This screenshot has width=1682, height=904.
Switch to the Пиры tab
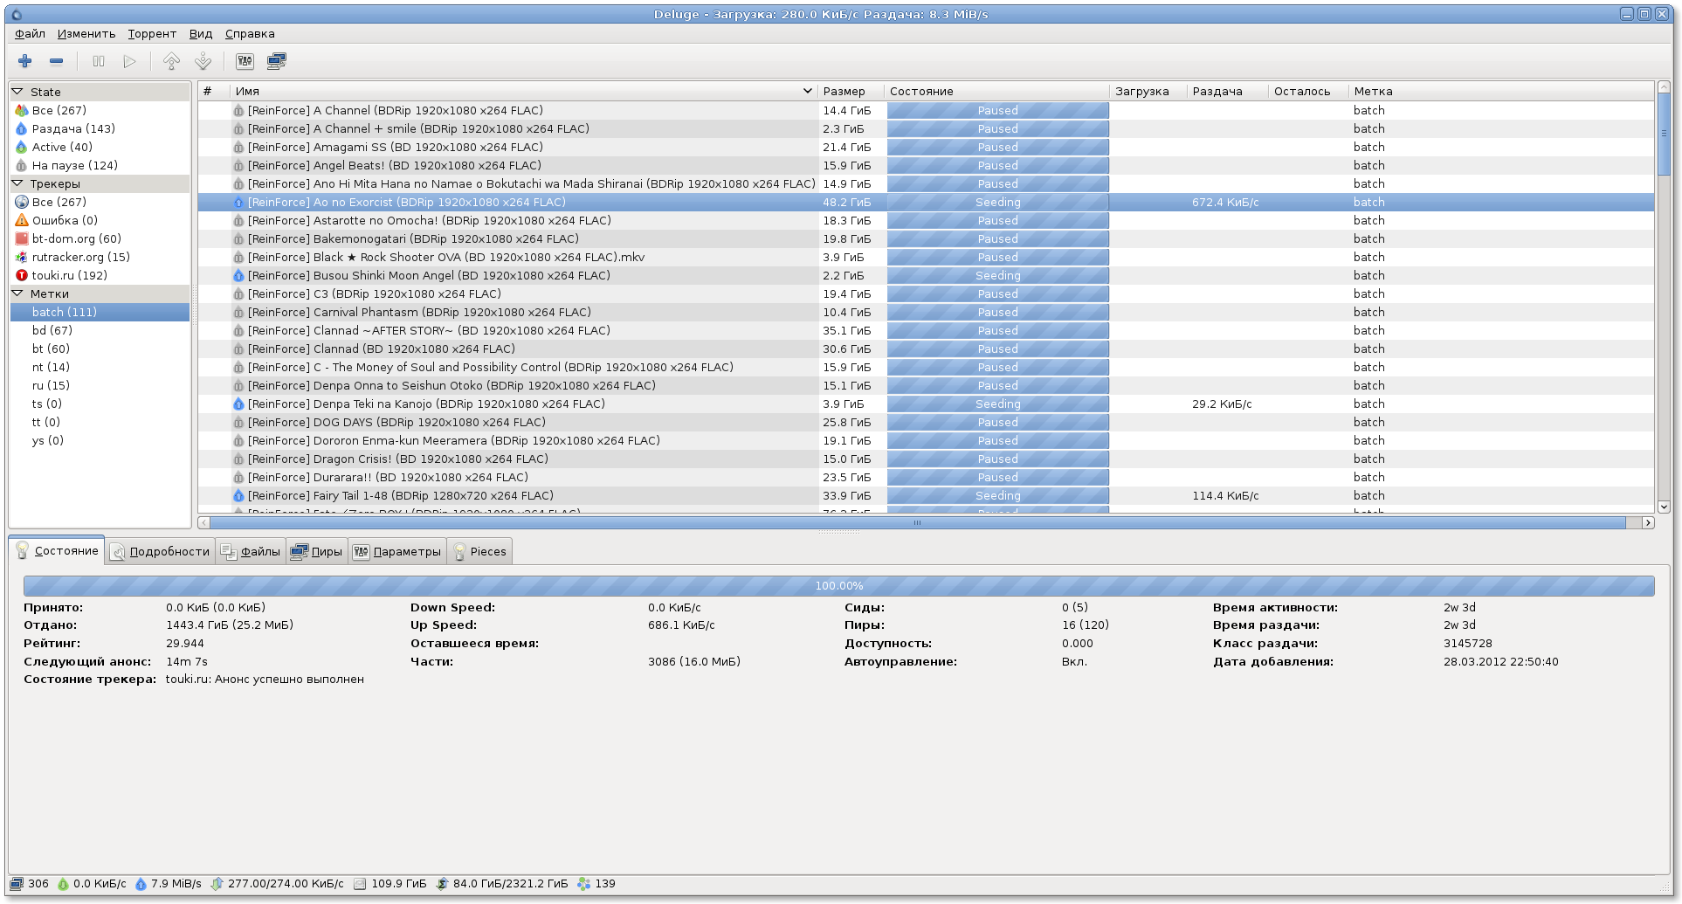pos(316,551)
